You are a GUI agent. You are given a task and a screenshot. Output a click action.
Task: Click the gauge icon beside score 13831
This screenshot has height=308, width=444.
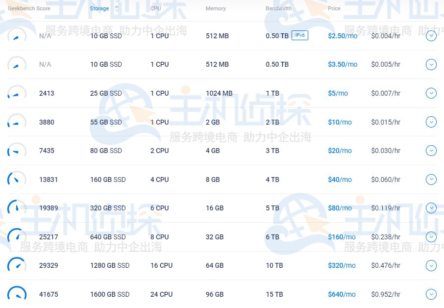[17, 179]
